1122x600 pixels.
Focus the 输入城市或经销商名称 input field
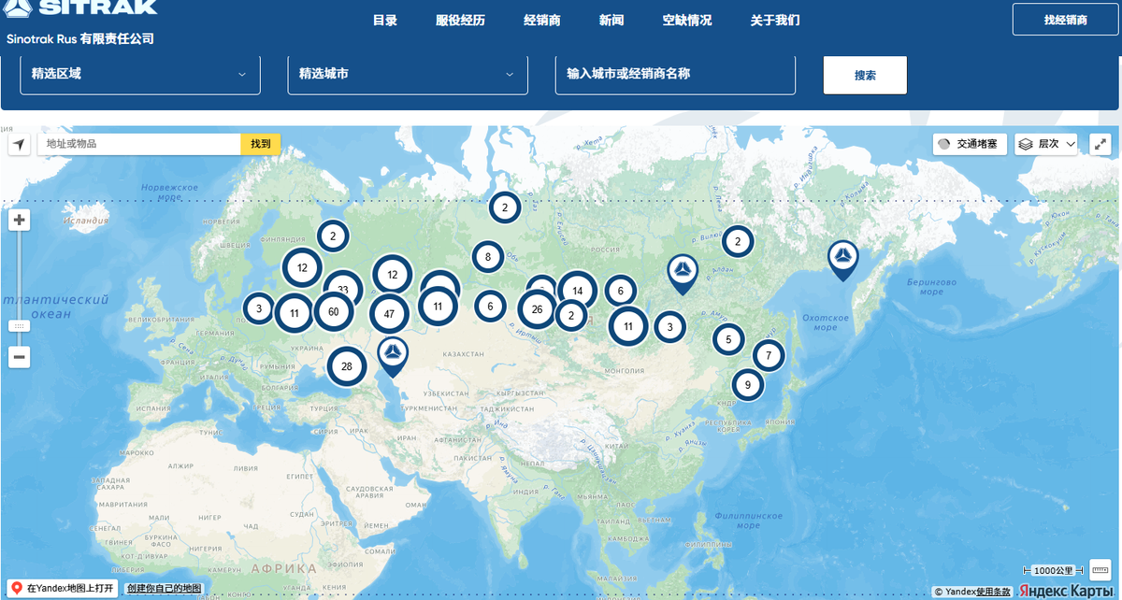tap(674, 74)
